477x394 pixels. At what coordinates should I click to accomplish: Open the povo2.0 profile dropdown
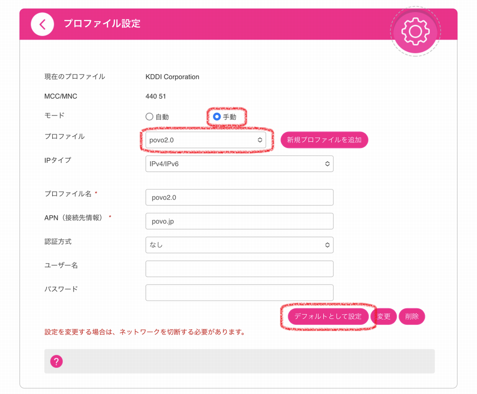205,140
